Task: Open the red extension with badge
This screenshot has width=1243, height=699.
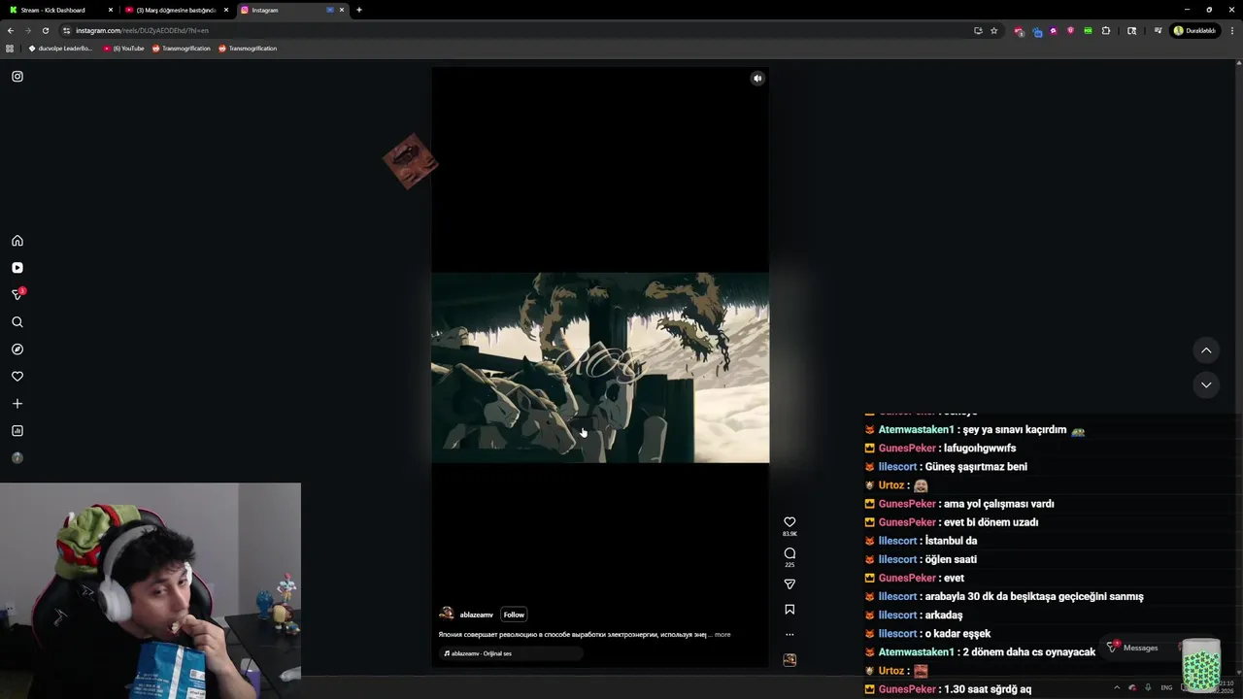Action: 1019,31
